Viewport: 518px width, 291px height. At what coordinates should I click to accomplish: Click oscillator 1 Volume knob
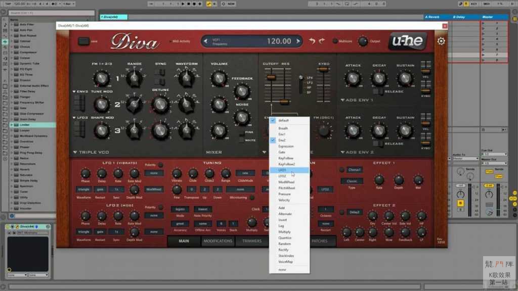219,78
